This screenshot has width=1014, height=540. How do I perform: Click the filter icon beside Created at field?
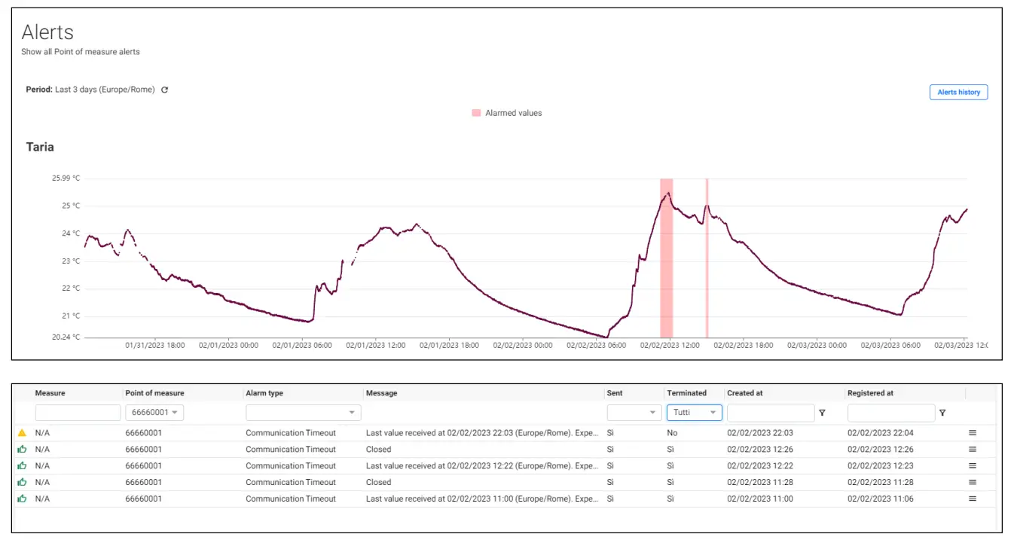point(822,413)
